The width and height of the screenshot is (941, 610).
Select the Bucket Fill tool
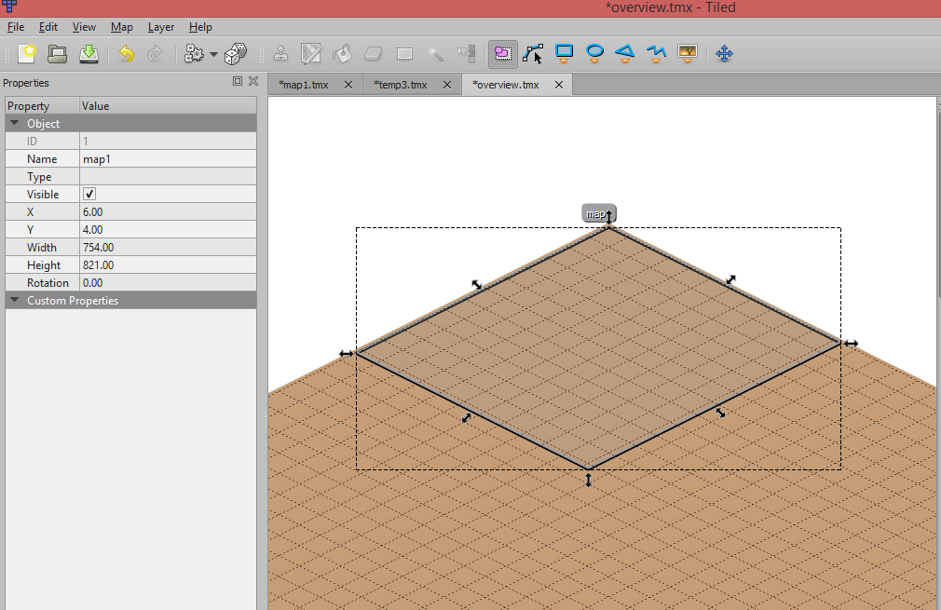coord(342,54)
